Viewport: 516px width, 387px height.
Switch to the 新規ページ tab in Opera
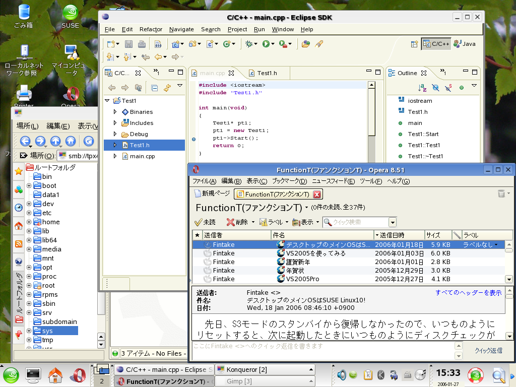[x=212, y=193]
